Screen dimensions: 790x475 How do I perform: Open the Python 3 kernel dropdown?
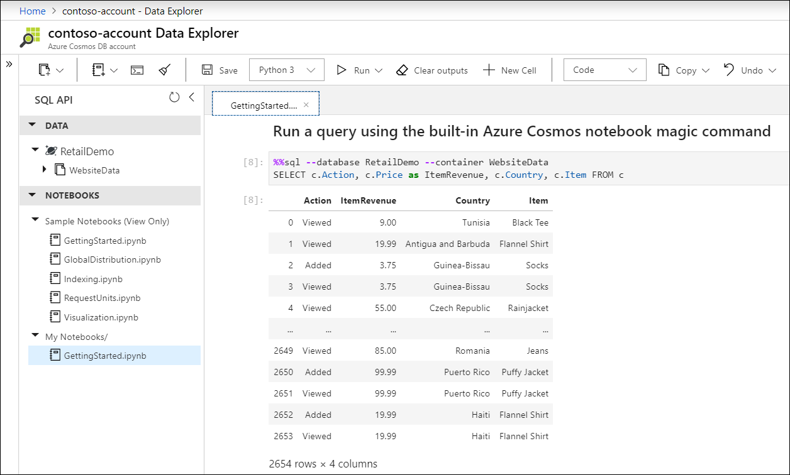(286, 70)
